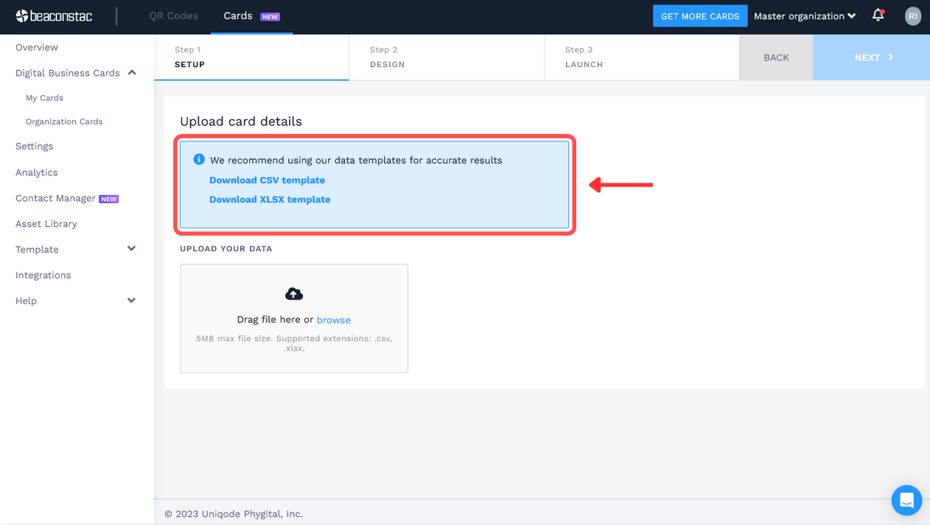Open Asset Library in the sidebar
Image resolution: width=930 pixels, height=525 pixels.
[x=46, y=224]
